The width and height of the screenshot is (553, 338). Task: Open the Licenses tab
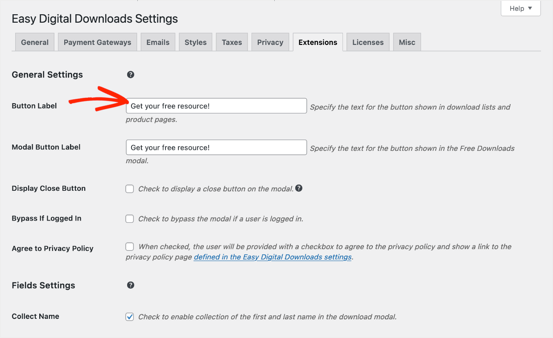pos(368,42)
